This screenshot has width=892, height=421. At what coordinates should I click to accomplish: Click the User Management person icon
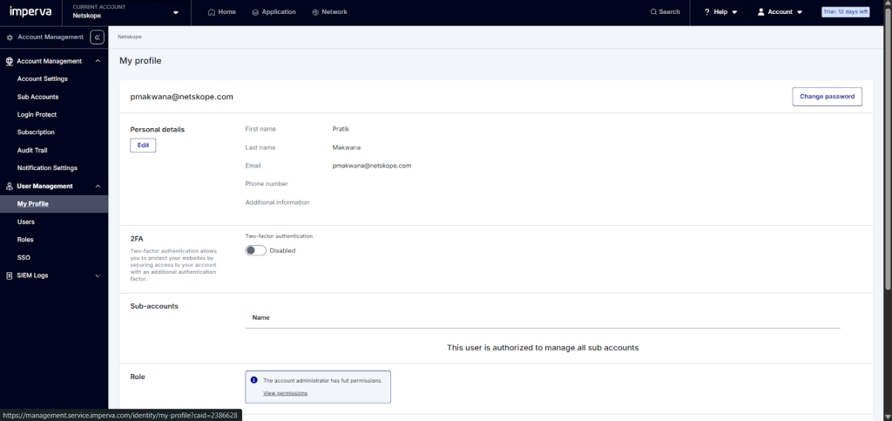click(x=9, y=186)
